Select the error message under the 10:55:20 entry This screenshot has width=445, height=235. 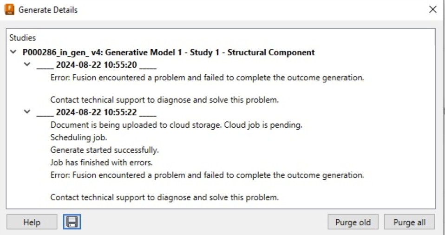(x=207, y=78)
